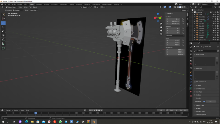Pick the Measure tool

click(x=3, y=44)
